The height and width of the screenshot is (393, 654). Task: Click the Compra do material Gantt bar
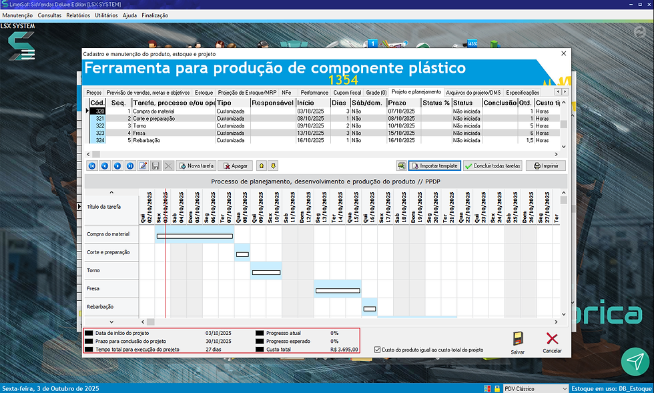point(195,236)
